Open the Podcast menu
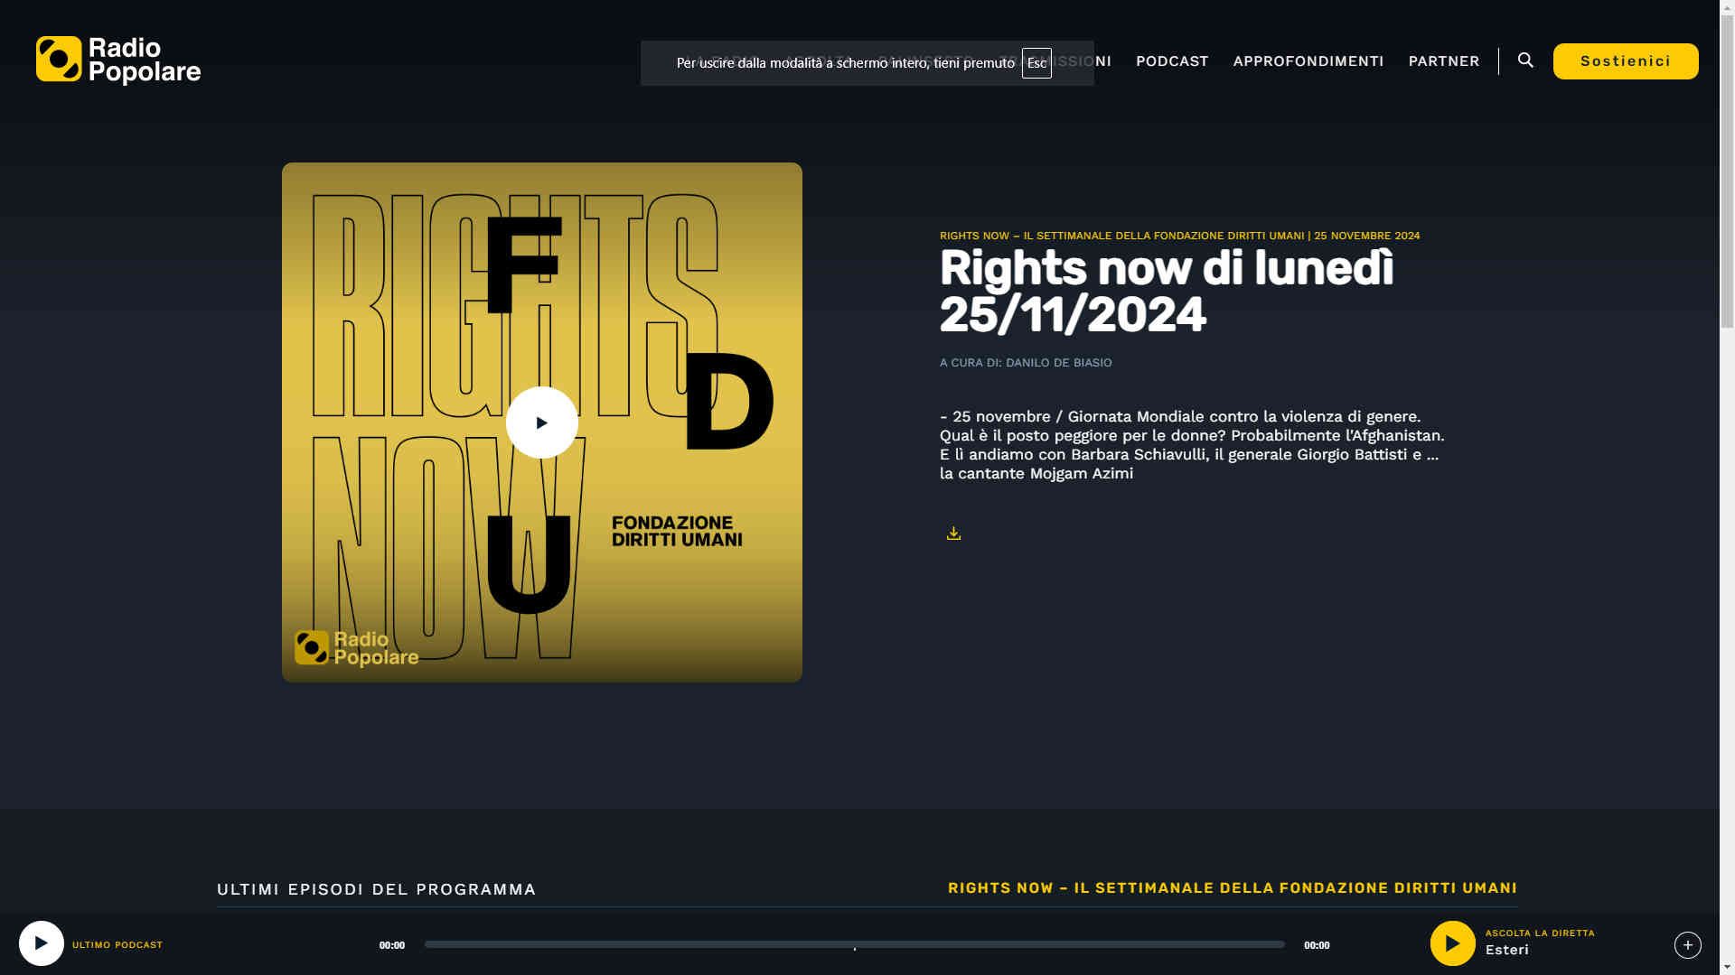The image size is (1735, 975). 1172,61
